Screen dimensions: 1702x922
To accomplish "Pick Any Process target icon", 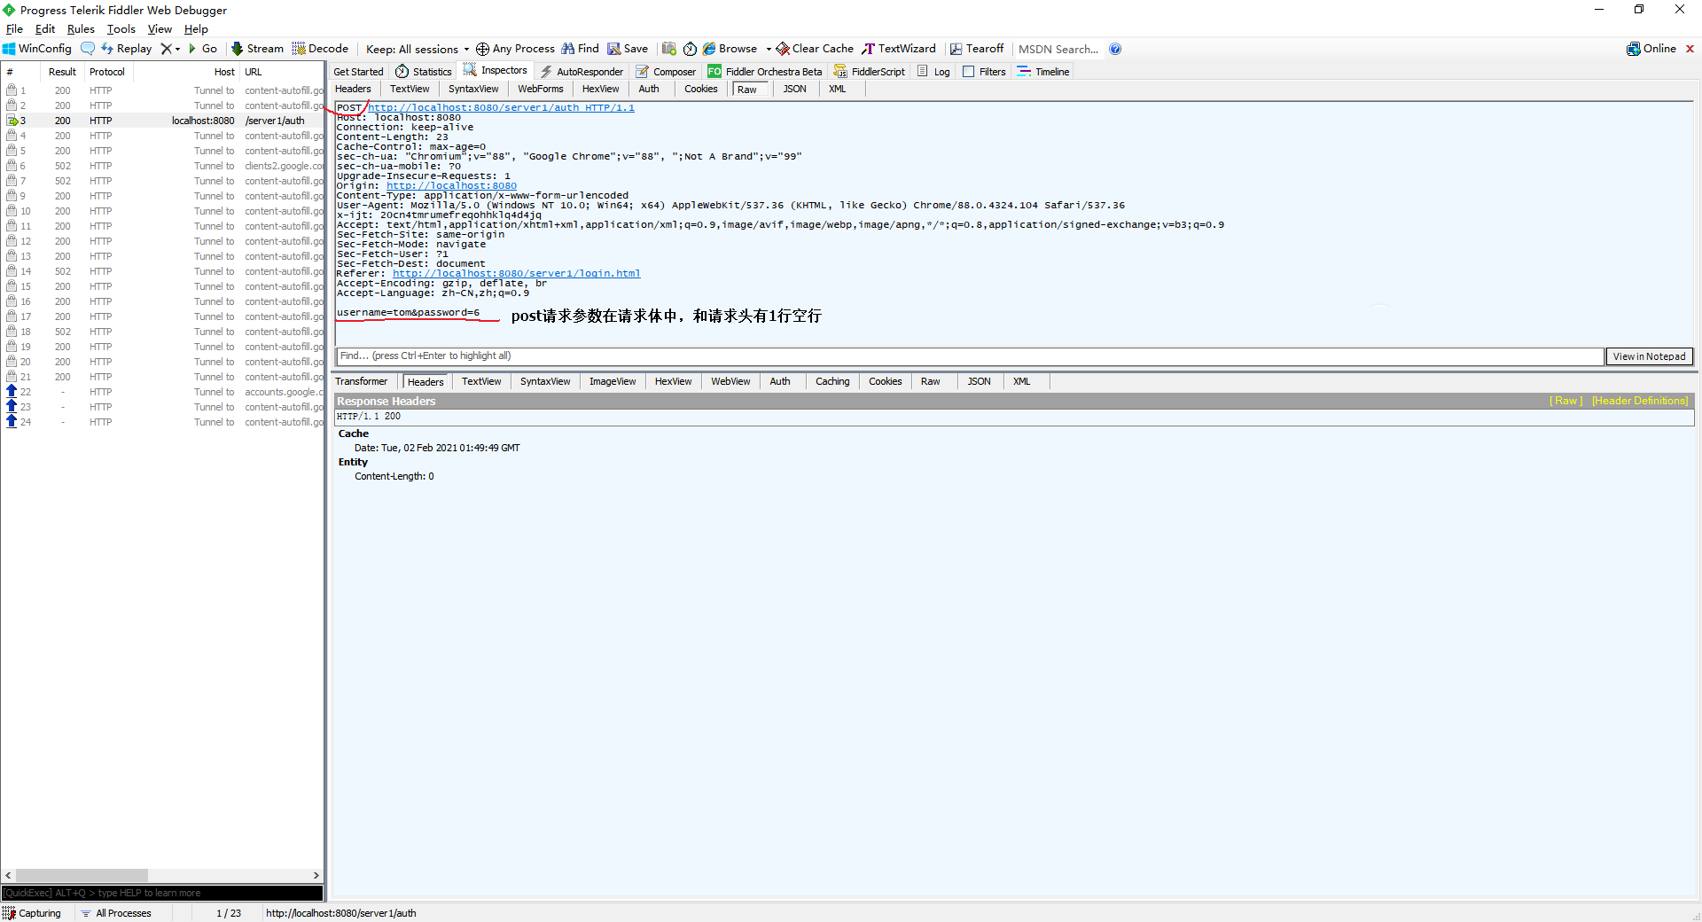I will click(515, 49).
